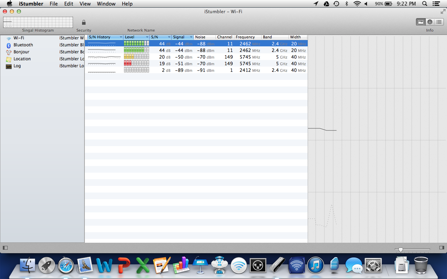Open Launchpad from the Dock
Viewport: 447px width, 279px height.
(47, 265)
